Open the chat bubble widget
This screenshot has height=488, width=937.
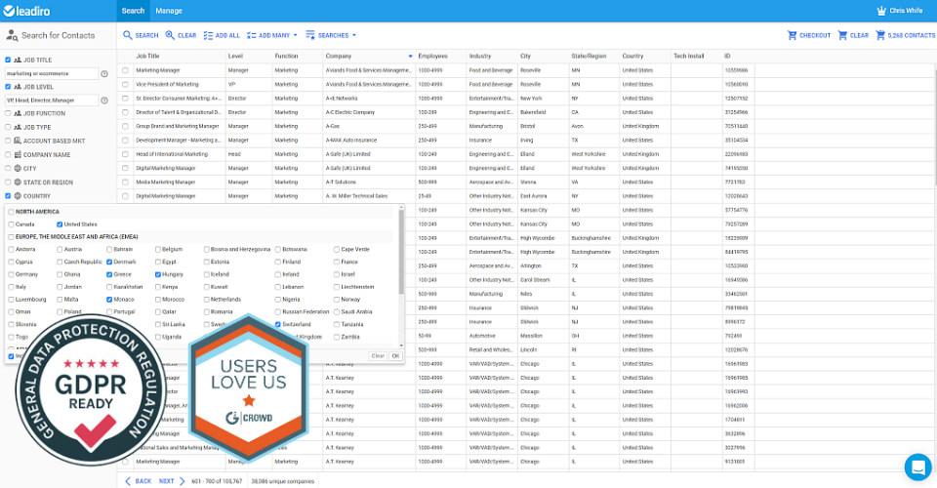(x=917, y=468)
